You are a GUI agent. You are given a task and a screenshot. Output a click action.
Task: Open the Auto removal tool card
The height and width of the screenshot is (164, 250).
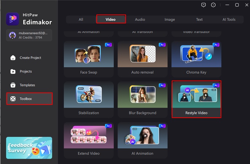(x=143, y=59)
